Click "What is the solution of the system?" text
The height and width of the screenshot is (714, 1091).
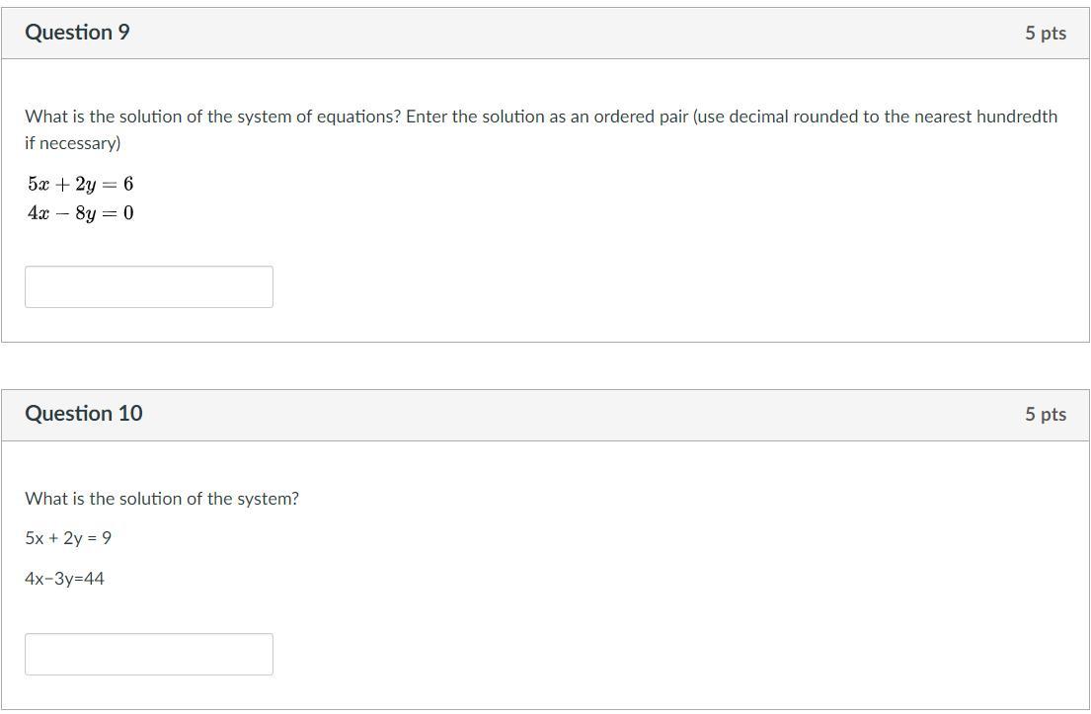[162, 499]
